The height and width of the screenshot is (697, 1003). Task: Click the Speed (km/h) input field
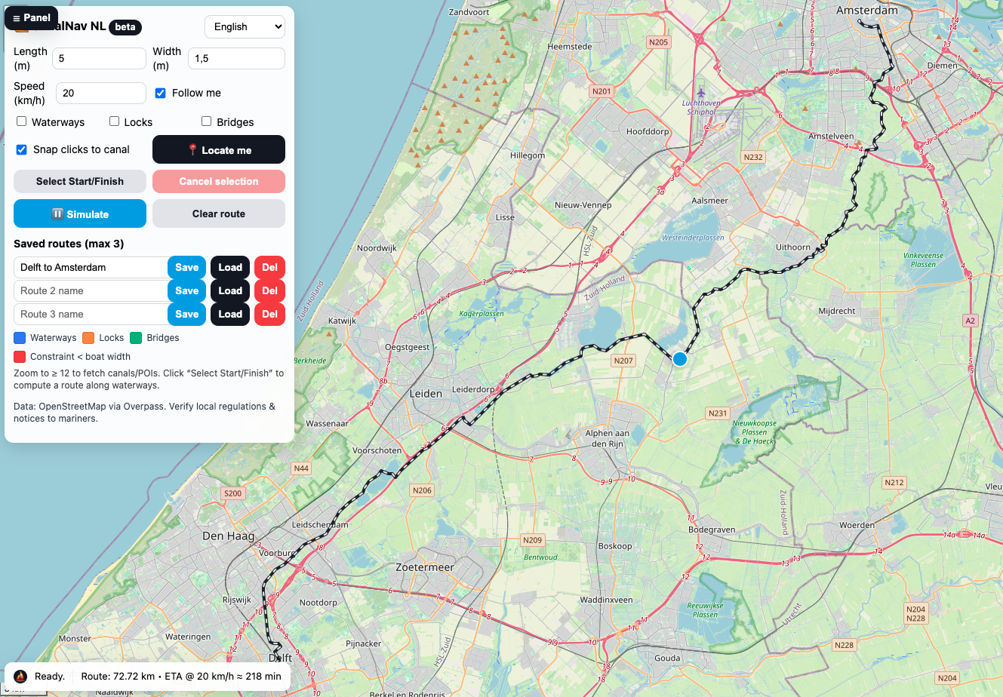pos(101,93)
